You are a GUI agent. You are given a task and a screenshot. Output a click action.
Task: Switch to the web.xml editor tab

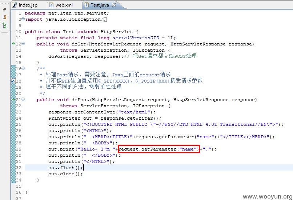coord(64,5)
